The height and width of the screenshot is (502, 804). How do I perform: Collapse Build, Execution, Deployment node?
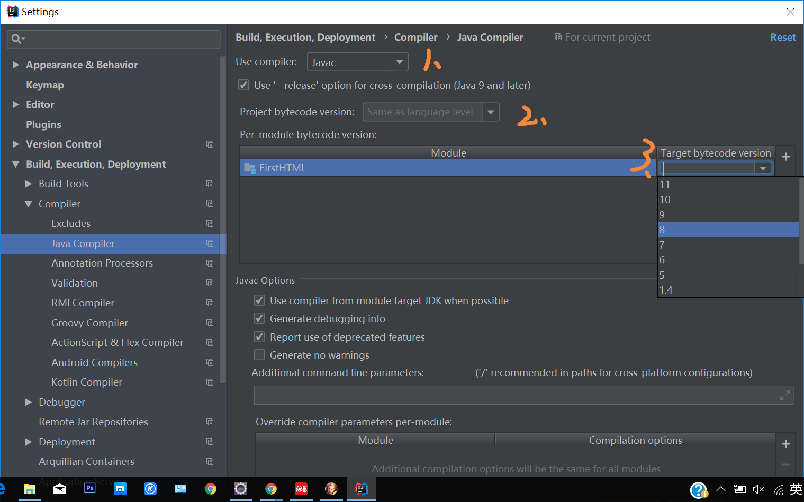(16, 164)
